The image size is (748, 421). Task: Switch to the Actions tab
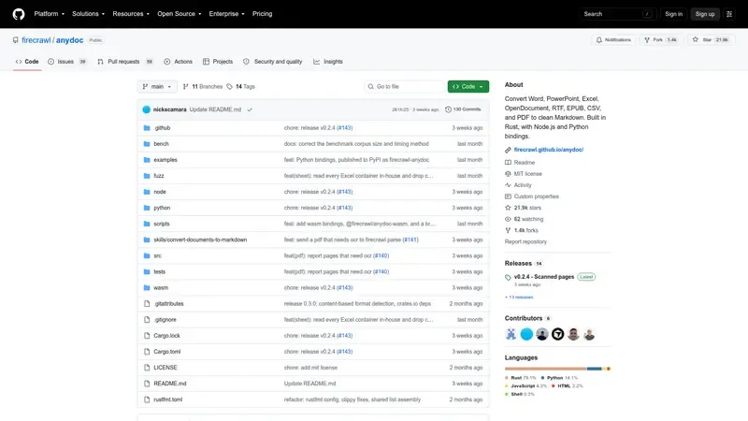coord(178,62)
